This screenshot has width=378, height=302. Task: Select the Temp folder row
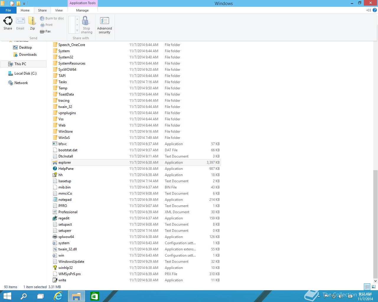[x=136, y=88]
